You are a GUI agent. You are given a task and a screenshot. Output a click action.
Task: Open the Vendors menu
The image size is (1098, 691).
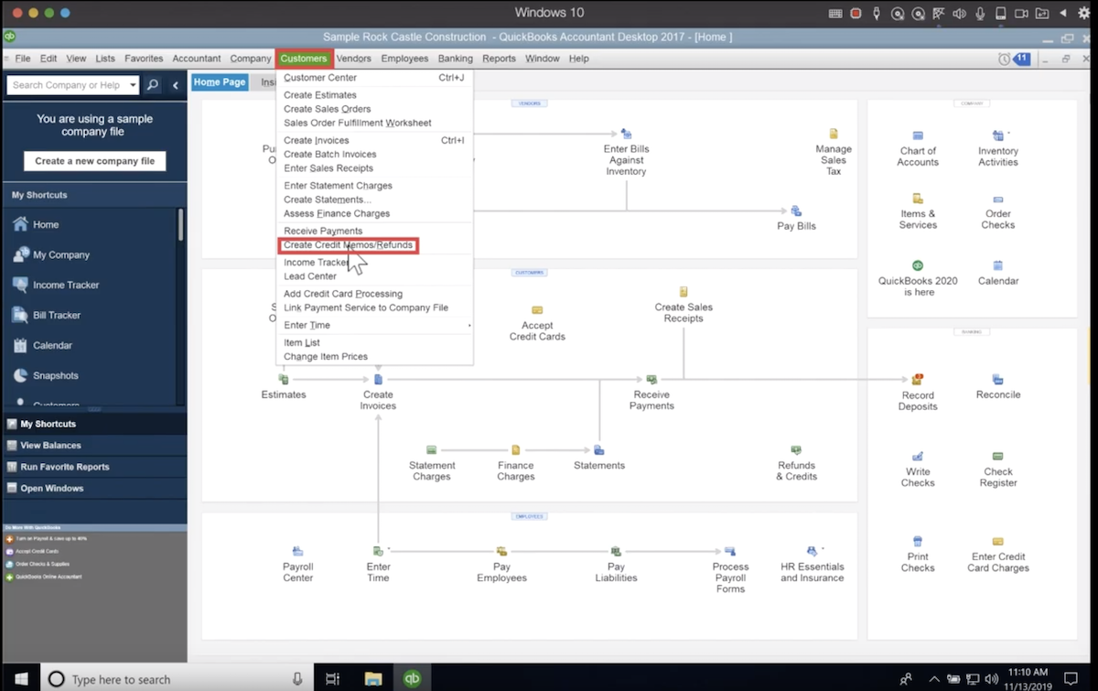pos(353,59)
